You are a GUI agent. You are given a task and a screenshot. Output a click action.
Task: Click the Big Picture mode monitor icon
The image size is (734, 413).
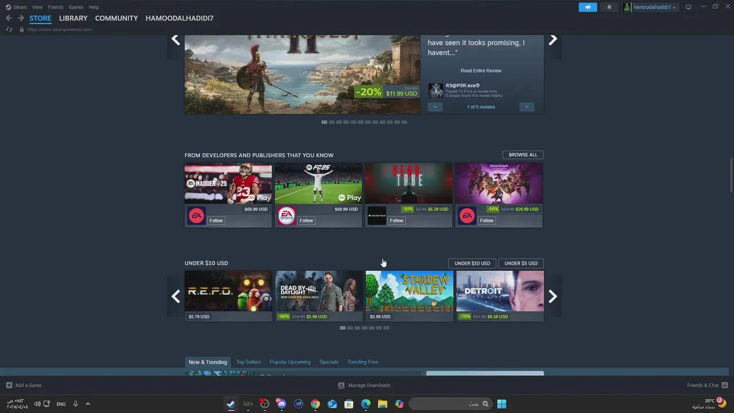point(689,7)
